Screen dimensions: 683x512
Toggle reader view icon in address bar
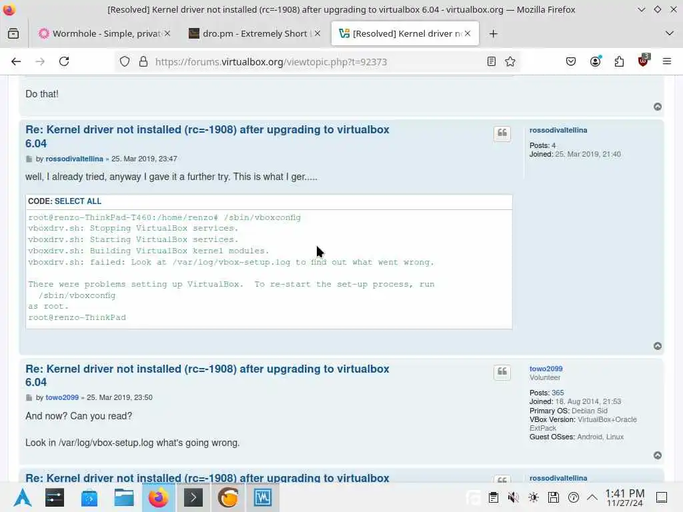pos(492,62)
